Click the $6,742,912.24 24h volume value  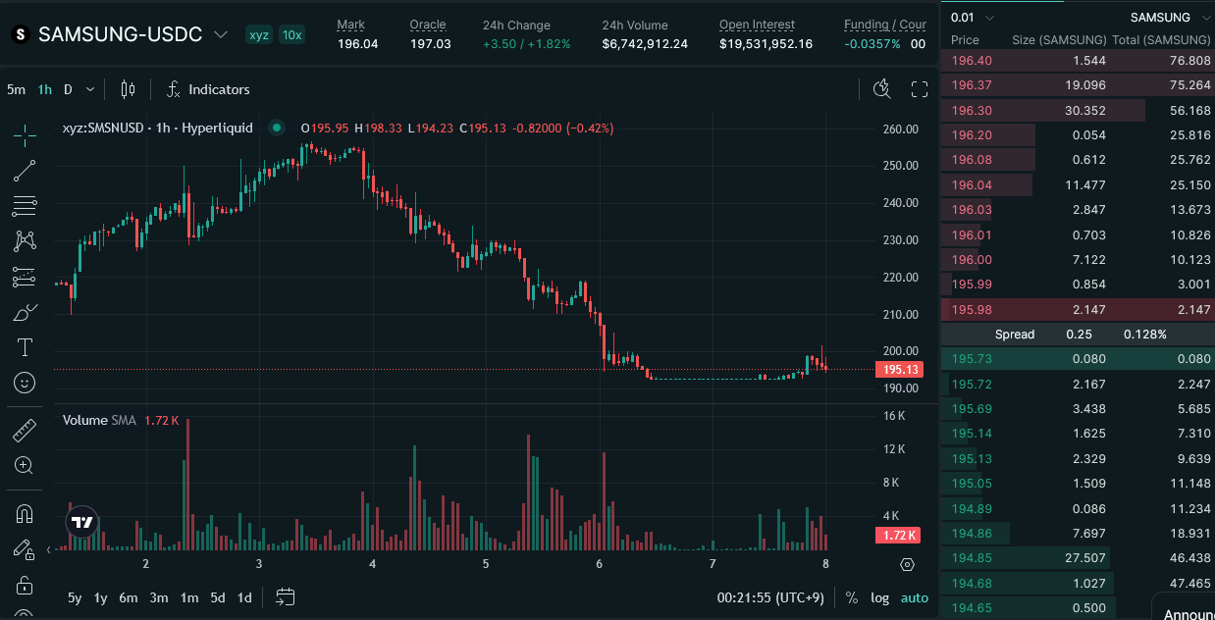click(x=645, y=44)
